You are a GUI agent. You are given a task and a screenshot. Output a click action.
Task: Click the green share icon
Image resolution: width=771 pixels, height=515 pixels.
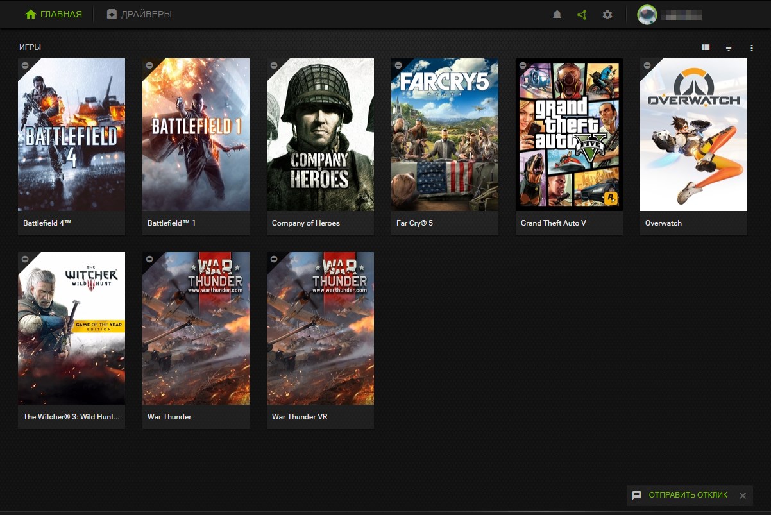[582, 14]
